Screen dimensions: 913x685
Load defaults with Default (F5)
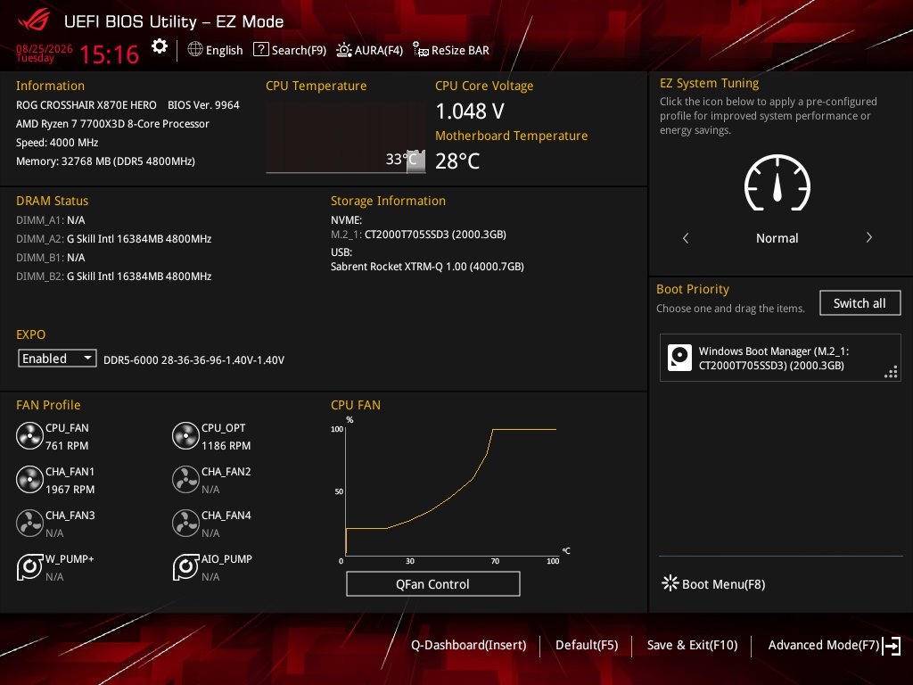[587, 645]
